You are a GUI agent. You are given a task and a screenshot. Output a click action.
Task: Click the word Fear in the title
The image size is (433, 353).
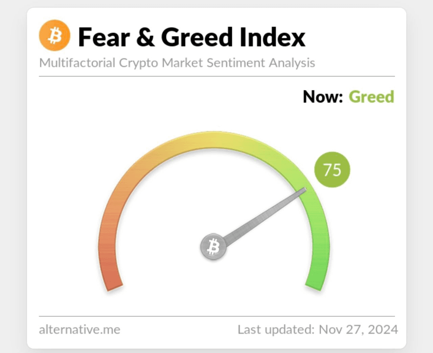tap(104, 37)
